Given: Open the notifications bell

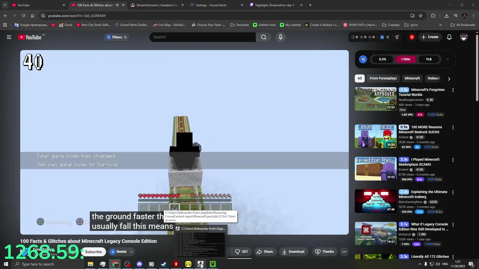Looking at the screenshot, I should (449, 37).
